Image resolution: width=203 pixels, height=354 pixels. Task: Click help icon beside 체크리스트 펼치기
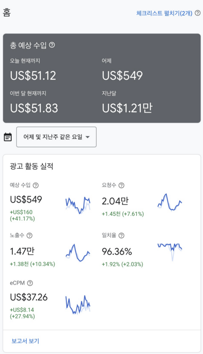[x=197, y=13]
